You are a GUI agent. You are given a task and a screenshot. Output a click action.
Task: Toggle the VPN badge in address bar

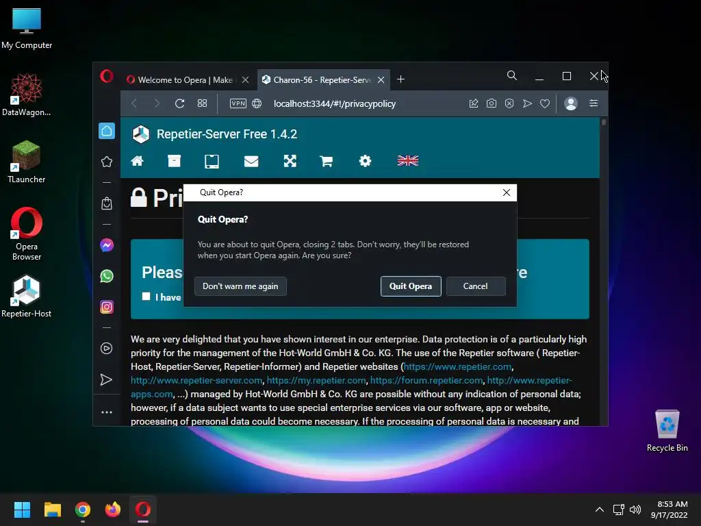tap(238, 103)
